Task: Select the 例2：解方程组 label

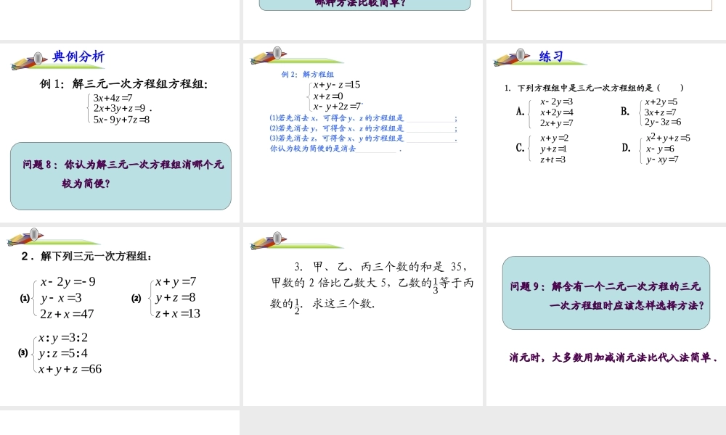Action: tap(307, 75)
